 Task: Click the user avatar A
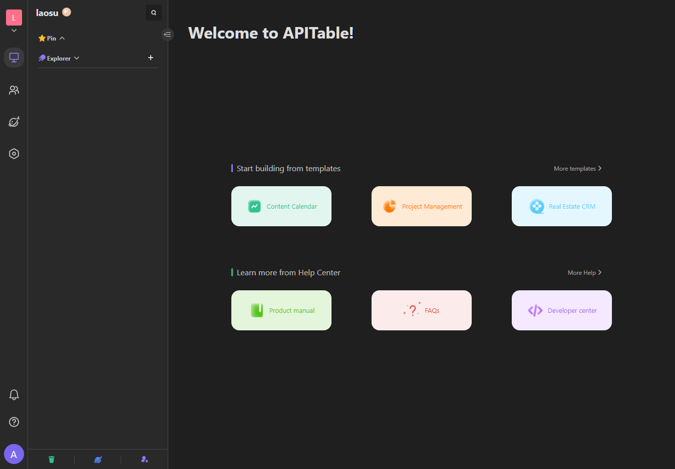pyautogui.click(x=14, y=454)
